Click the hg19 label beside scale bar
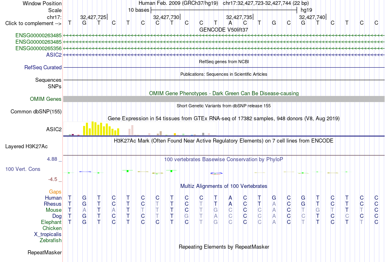This screenshot has width=385, height=262. coord(306,10)
